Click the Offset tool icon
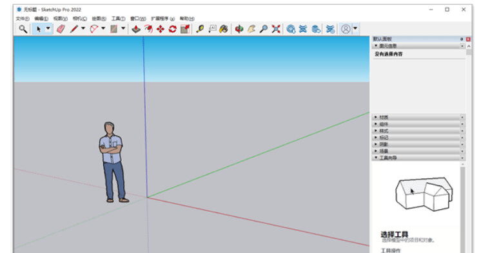 pos(148,29)
